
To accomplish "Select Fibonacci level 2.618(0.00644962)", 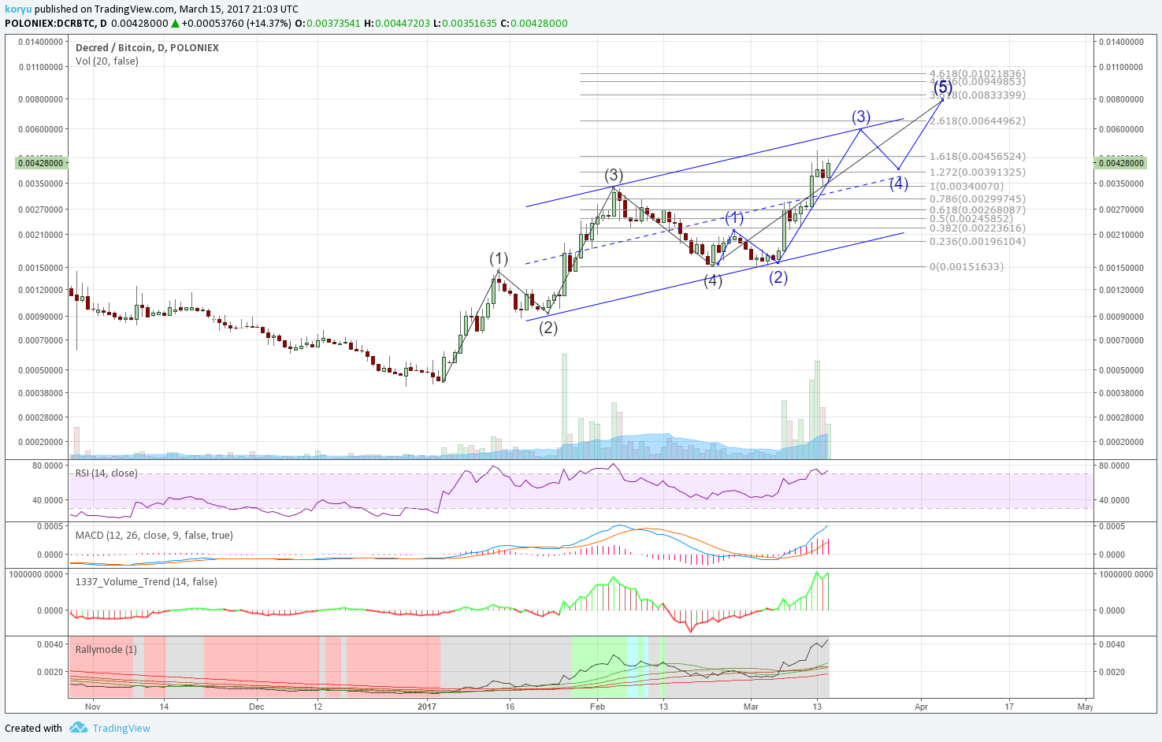I will pyautogui.click(x=978, y=121).
